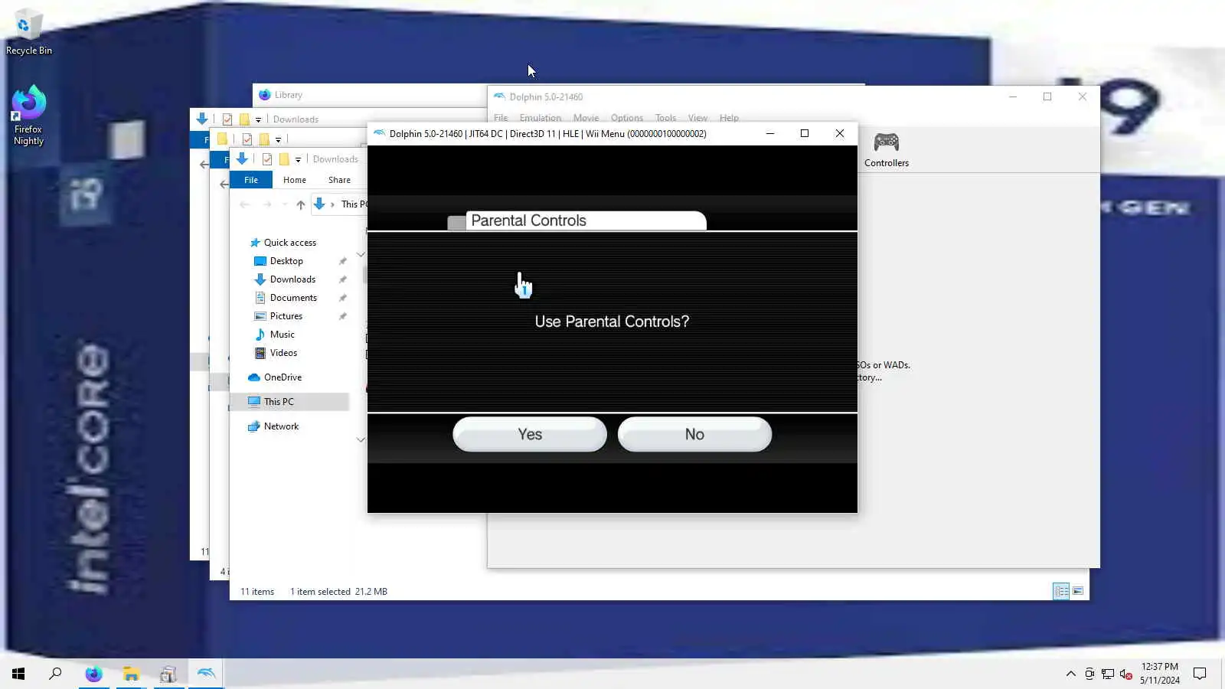Click the Parental Controls header label
1225x689 pixels.
(528, 220)
